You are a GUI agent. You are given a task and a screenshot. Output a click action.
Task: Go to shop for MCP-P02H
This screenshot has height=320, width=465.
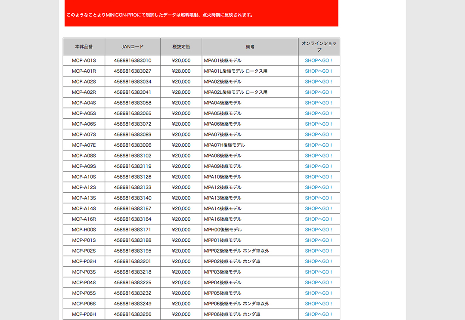coord(319,262)
